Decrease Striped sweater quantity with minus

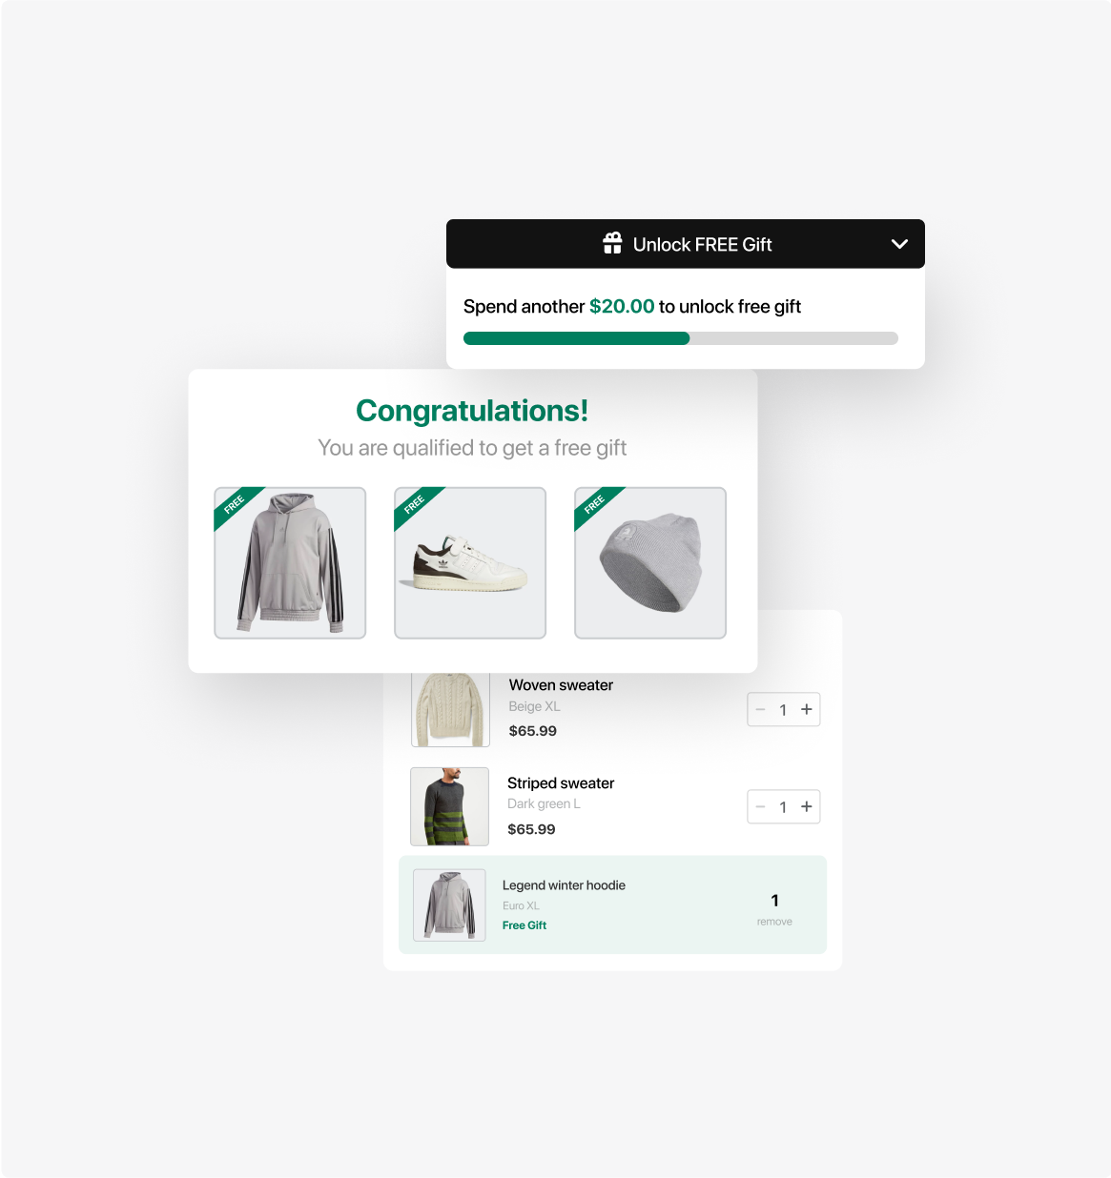pyautogui.click(x=760, y=806)
